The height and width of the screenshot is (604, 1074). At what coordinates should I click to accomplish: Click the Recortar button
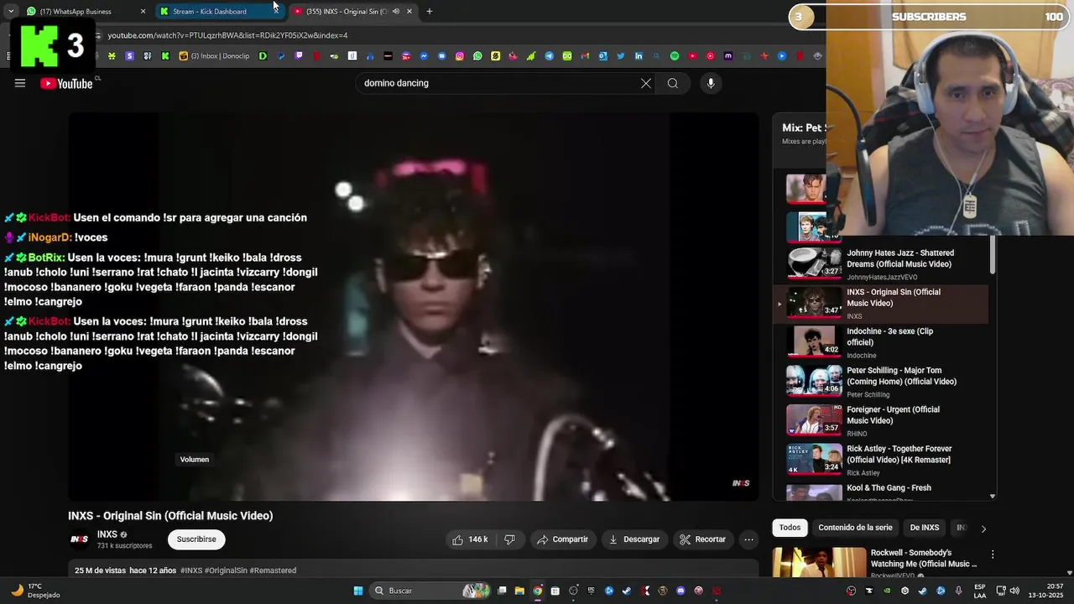click(x=702, y=539)
